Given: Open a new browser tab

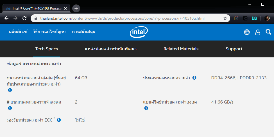Looking at the screenshot, I should pos(76,8).
